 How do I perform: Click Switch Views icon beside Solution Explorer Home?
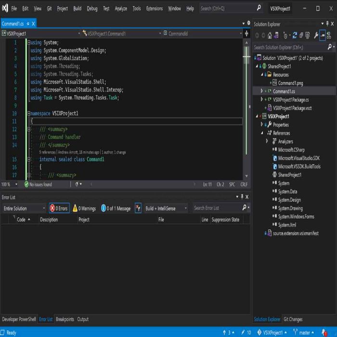[276, 36]
